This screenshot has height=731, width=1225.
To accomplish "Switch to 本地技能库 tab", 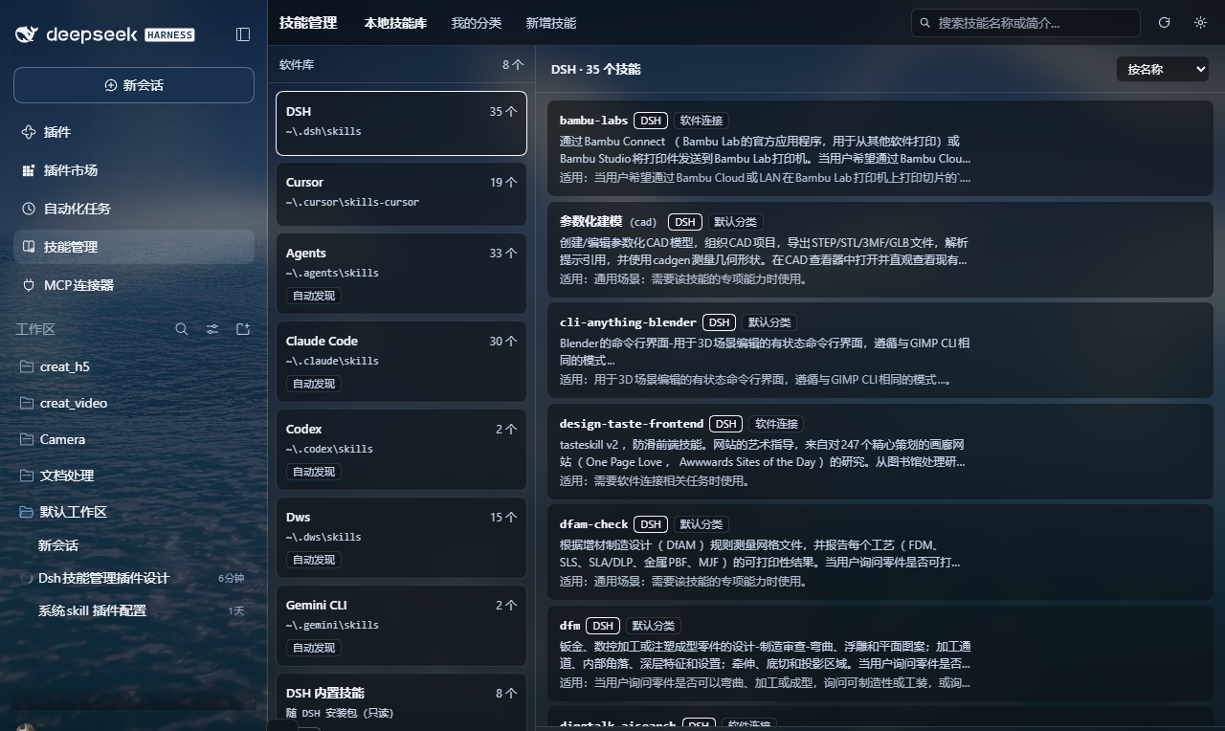I will click(395, 23).
